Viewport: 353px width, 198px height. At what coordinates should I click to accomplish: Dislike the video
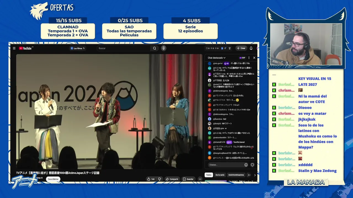click(x=159, y=179)
